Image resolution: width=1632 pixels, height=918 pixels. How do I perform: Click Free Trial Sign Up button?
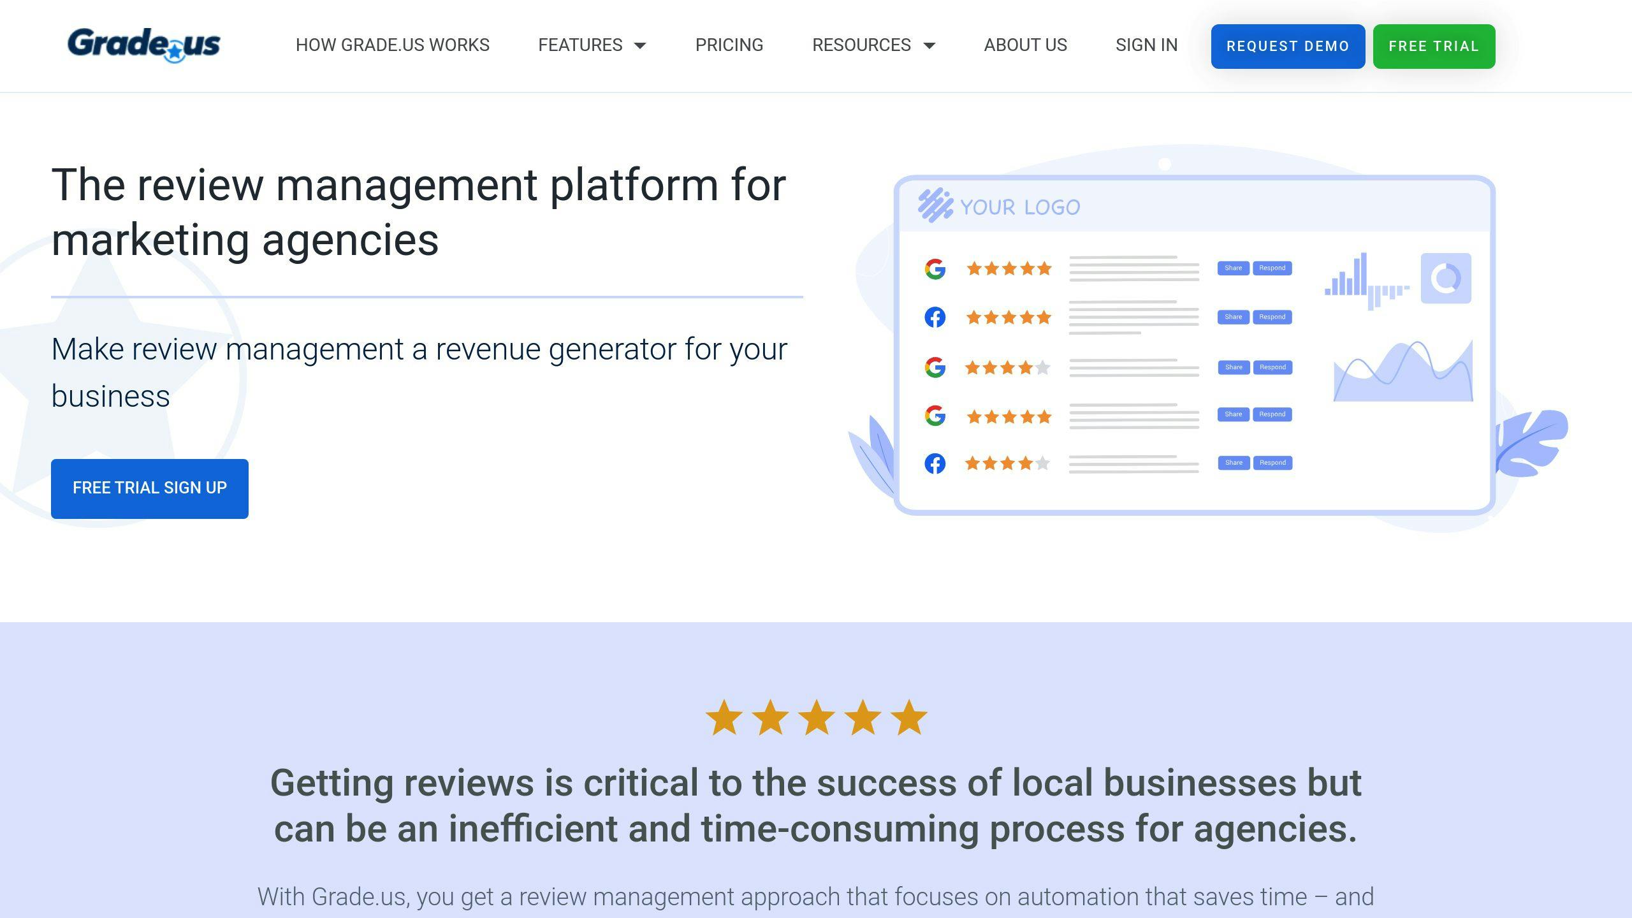click(x=150, y=488)
